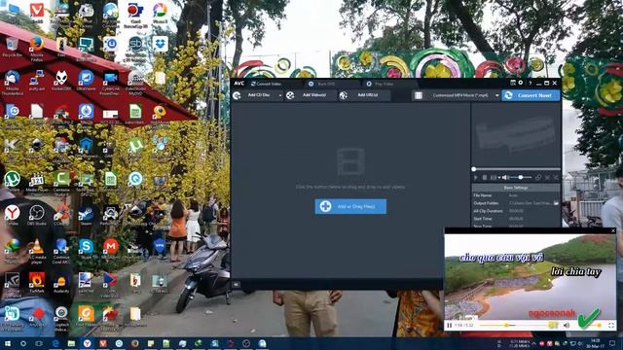Viewport: 623px width, 350px height.
Task: Click the Cortana search circle on taskbar
Action: point(23,343)
